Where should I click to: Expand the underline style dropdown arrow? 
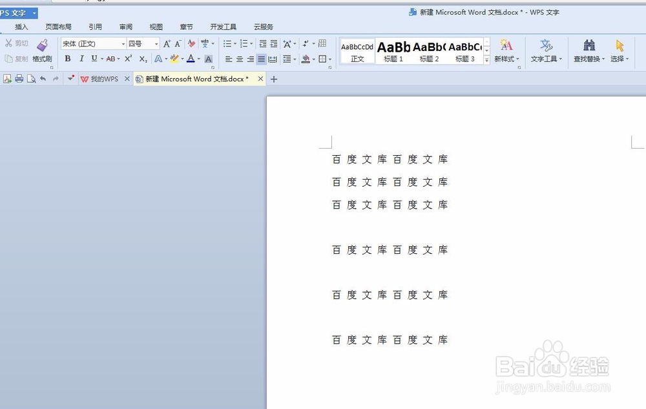(x=102, y=59)
